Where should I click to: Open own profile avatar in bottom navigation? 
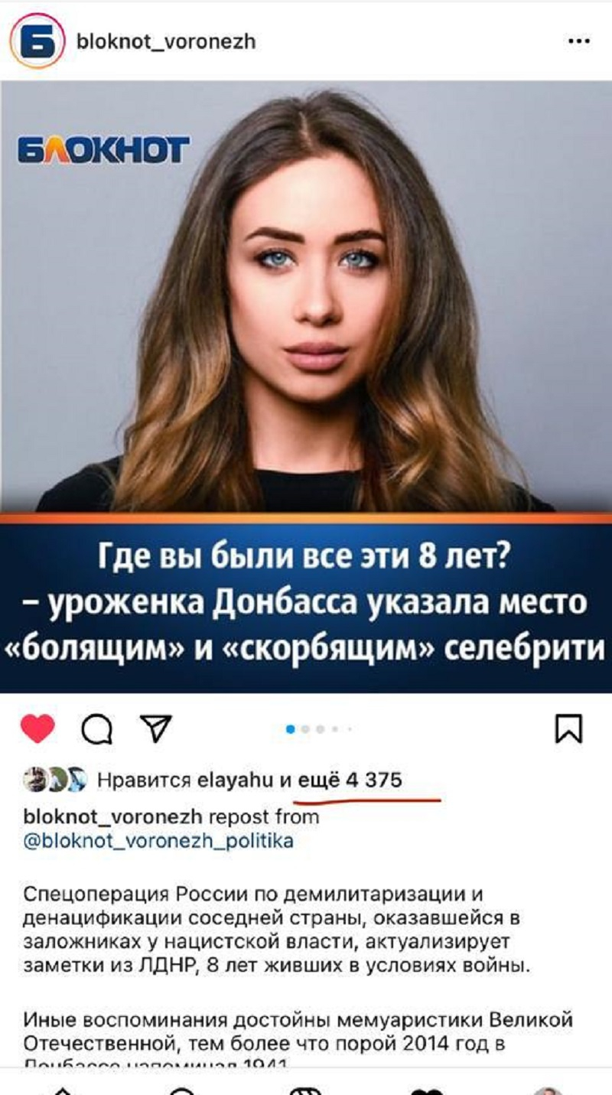548,1090
